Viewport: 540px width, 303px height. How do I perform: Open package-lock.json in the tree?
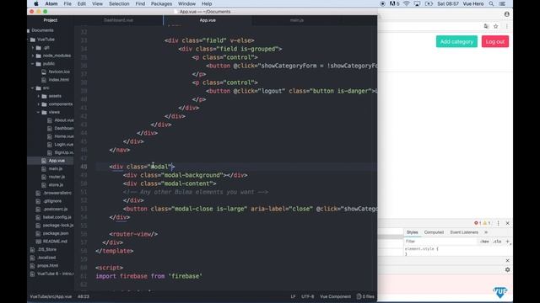point(58,226)
